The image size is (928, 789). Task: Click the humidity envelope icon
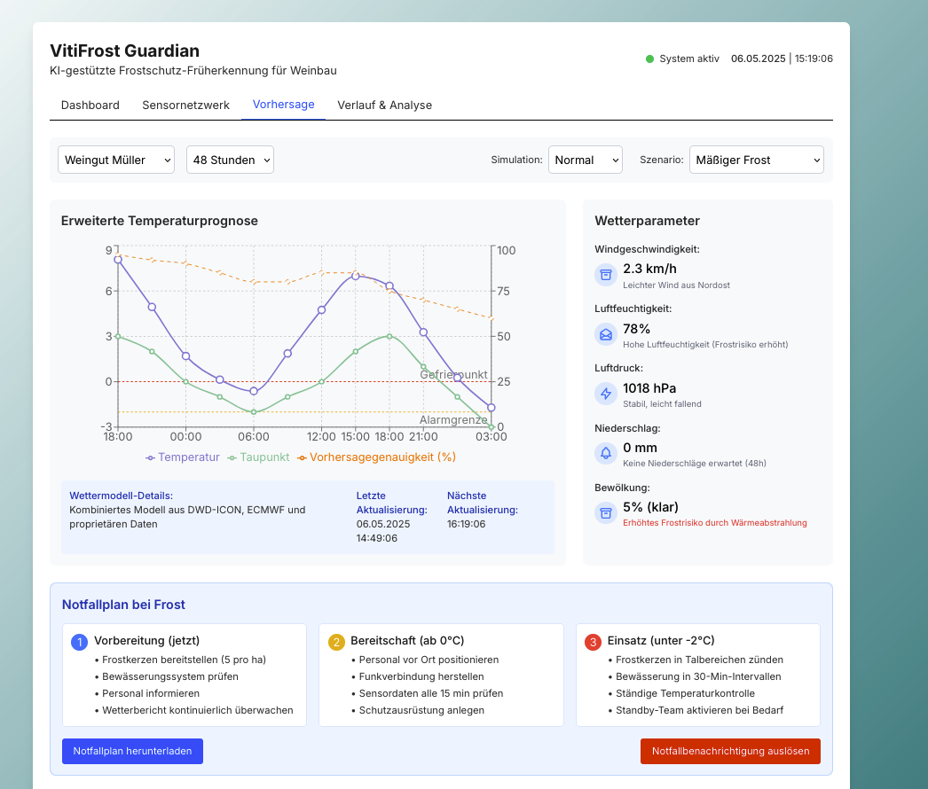pos(605,335)
